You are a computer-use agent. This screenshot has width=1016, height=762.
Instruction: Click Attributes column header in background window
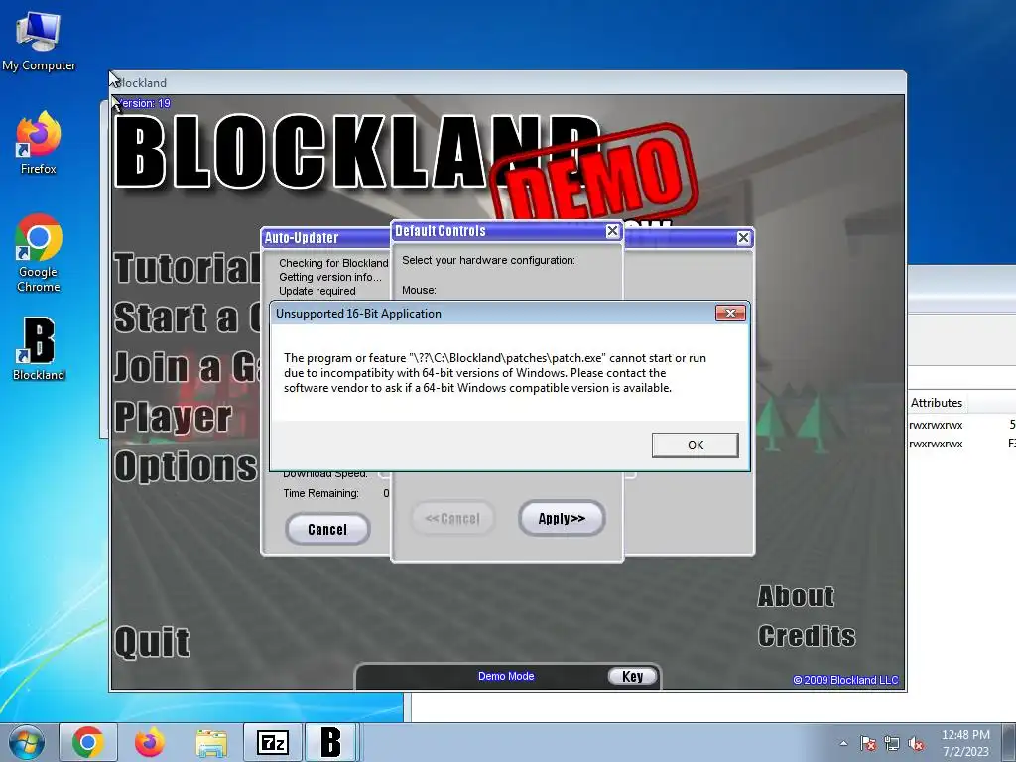click(x=937, y=403)
